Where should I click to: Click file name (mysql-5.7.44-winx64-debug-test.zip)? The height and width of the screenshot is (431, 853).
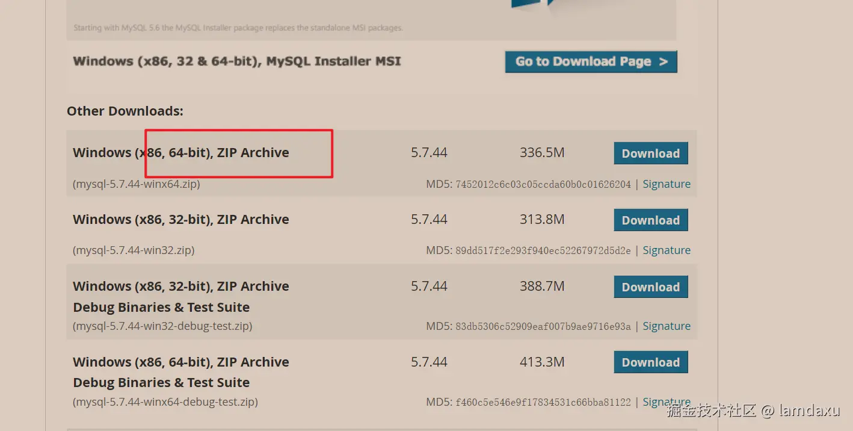(165, 402)
